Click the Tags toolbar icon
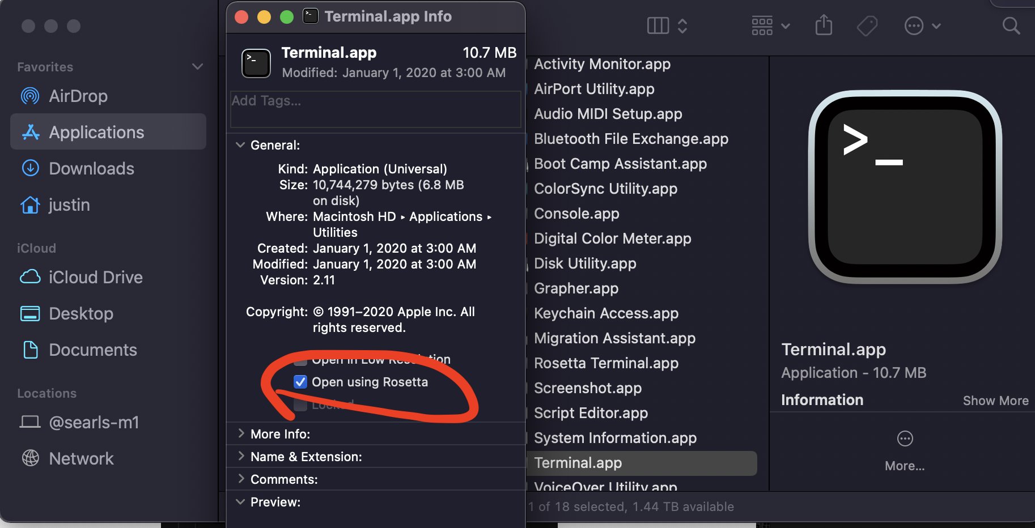 point(867,26)
